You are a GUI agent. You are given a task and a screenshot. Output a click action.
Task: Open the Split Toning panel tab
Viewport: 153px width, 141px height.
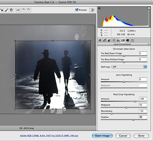pos(118,40)
